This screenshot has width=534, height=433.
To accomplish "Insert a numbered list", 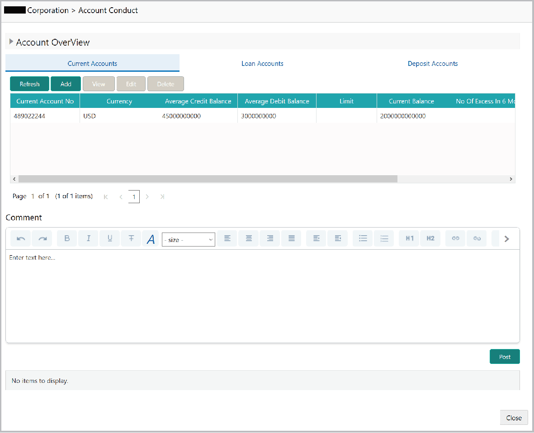I will [384, 238].
